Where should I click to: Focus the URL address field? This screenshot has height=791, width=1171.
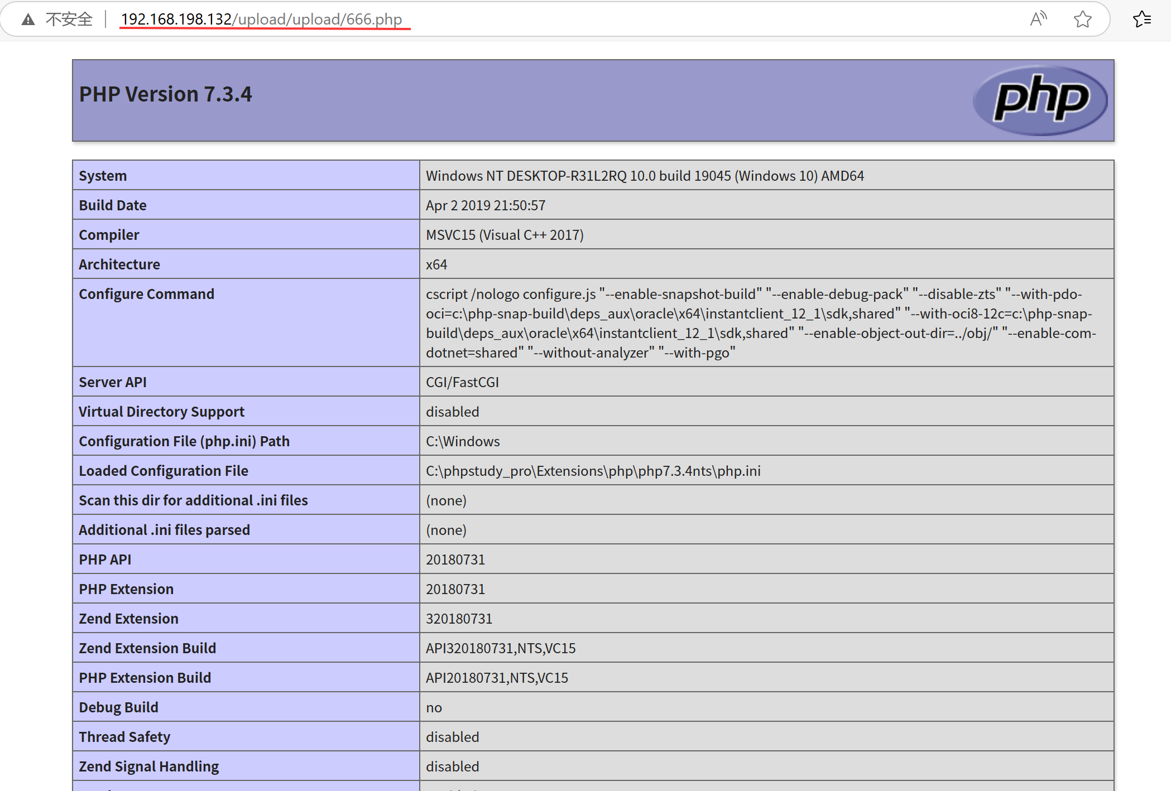(261, 19)
